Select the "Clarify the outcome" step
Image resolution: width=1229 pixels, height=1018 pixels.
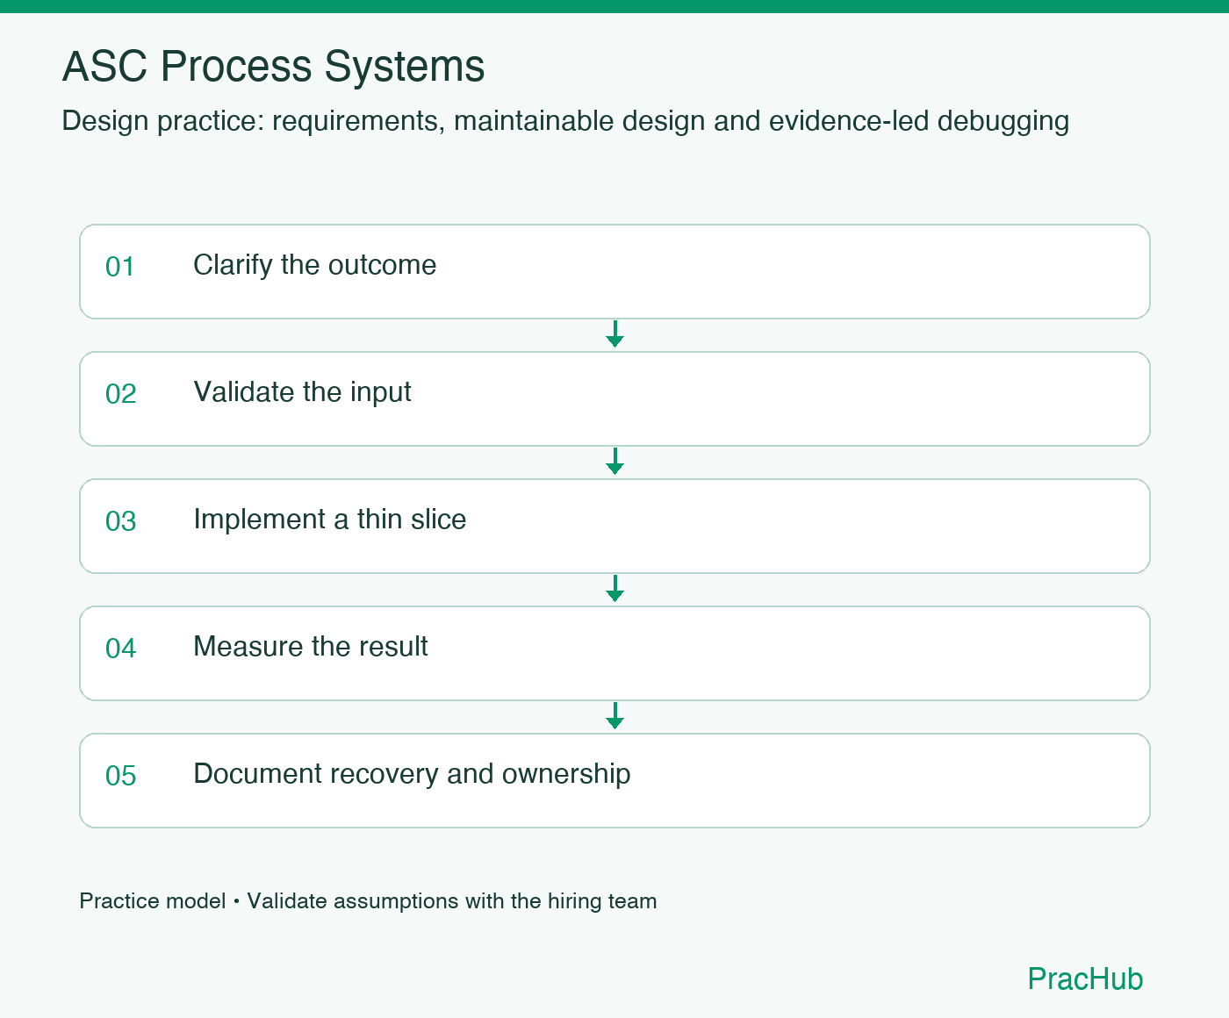click(x=614, y=271)
